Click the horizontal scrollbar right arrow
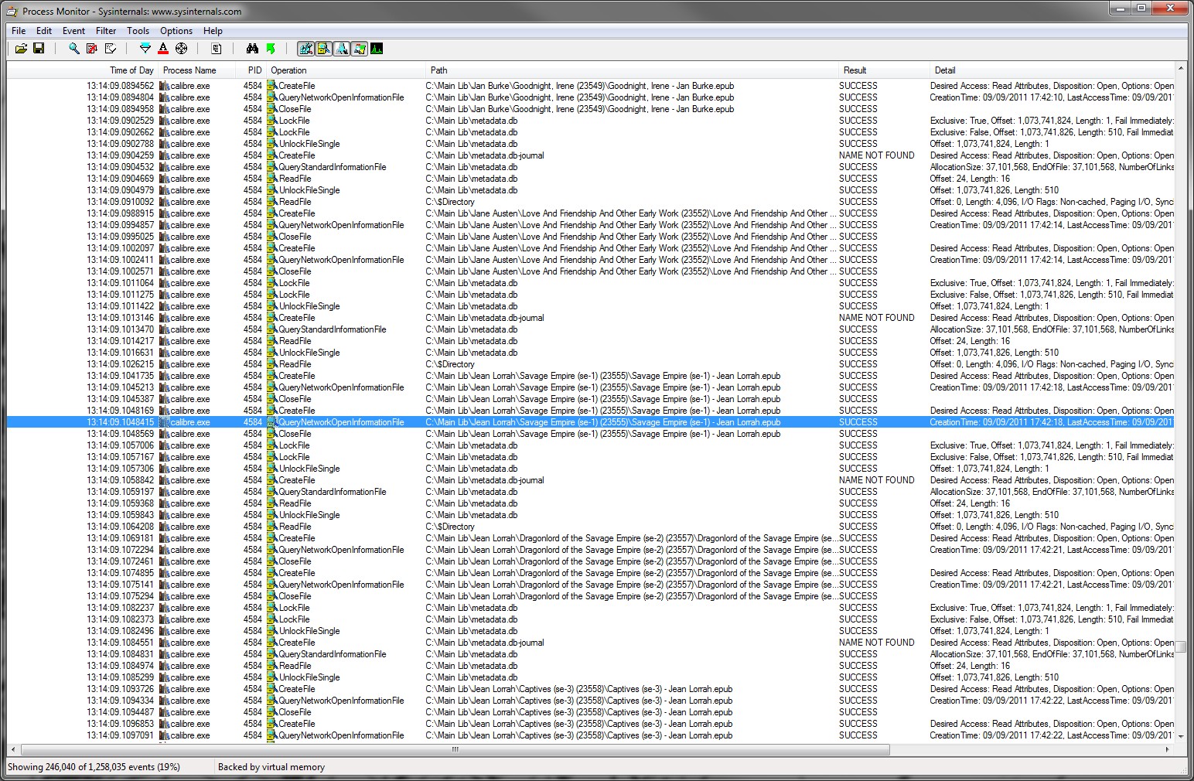The width and height of the screenshot is (1194, 781). 1168,749
